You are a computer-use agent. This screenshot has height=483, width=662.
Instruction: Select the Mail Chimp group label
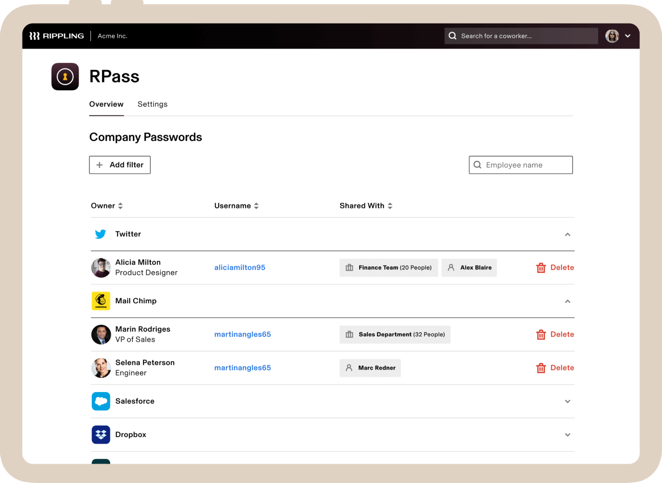tap(136, 301)
